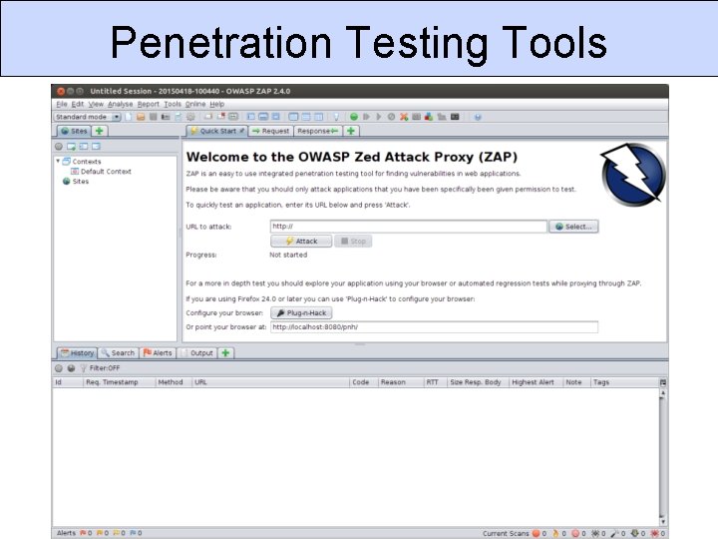Image resolution: width=718 pixels, height=539 pixels.
Task: Open the Report menu
Action: tap(149, 104)
